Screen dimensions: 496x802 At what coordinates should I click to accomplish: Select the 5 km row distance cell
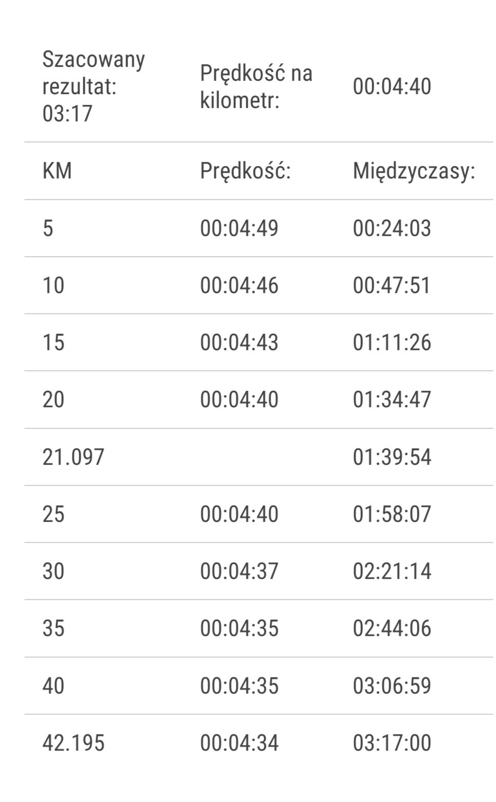point(48,228)
